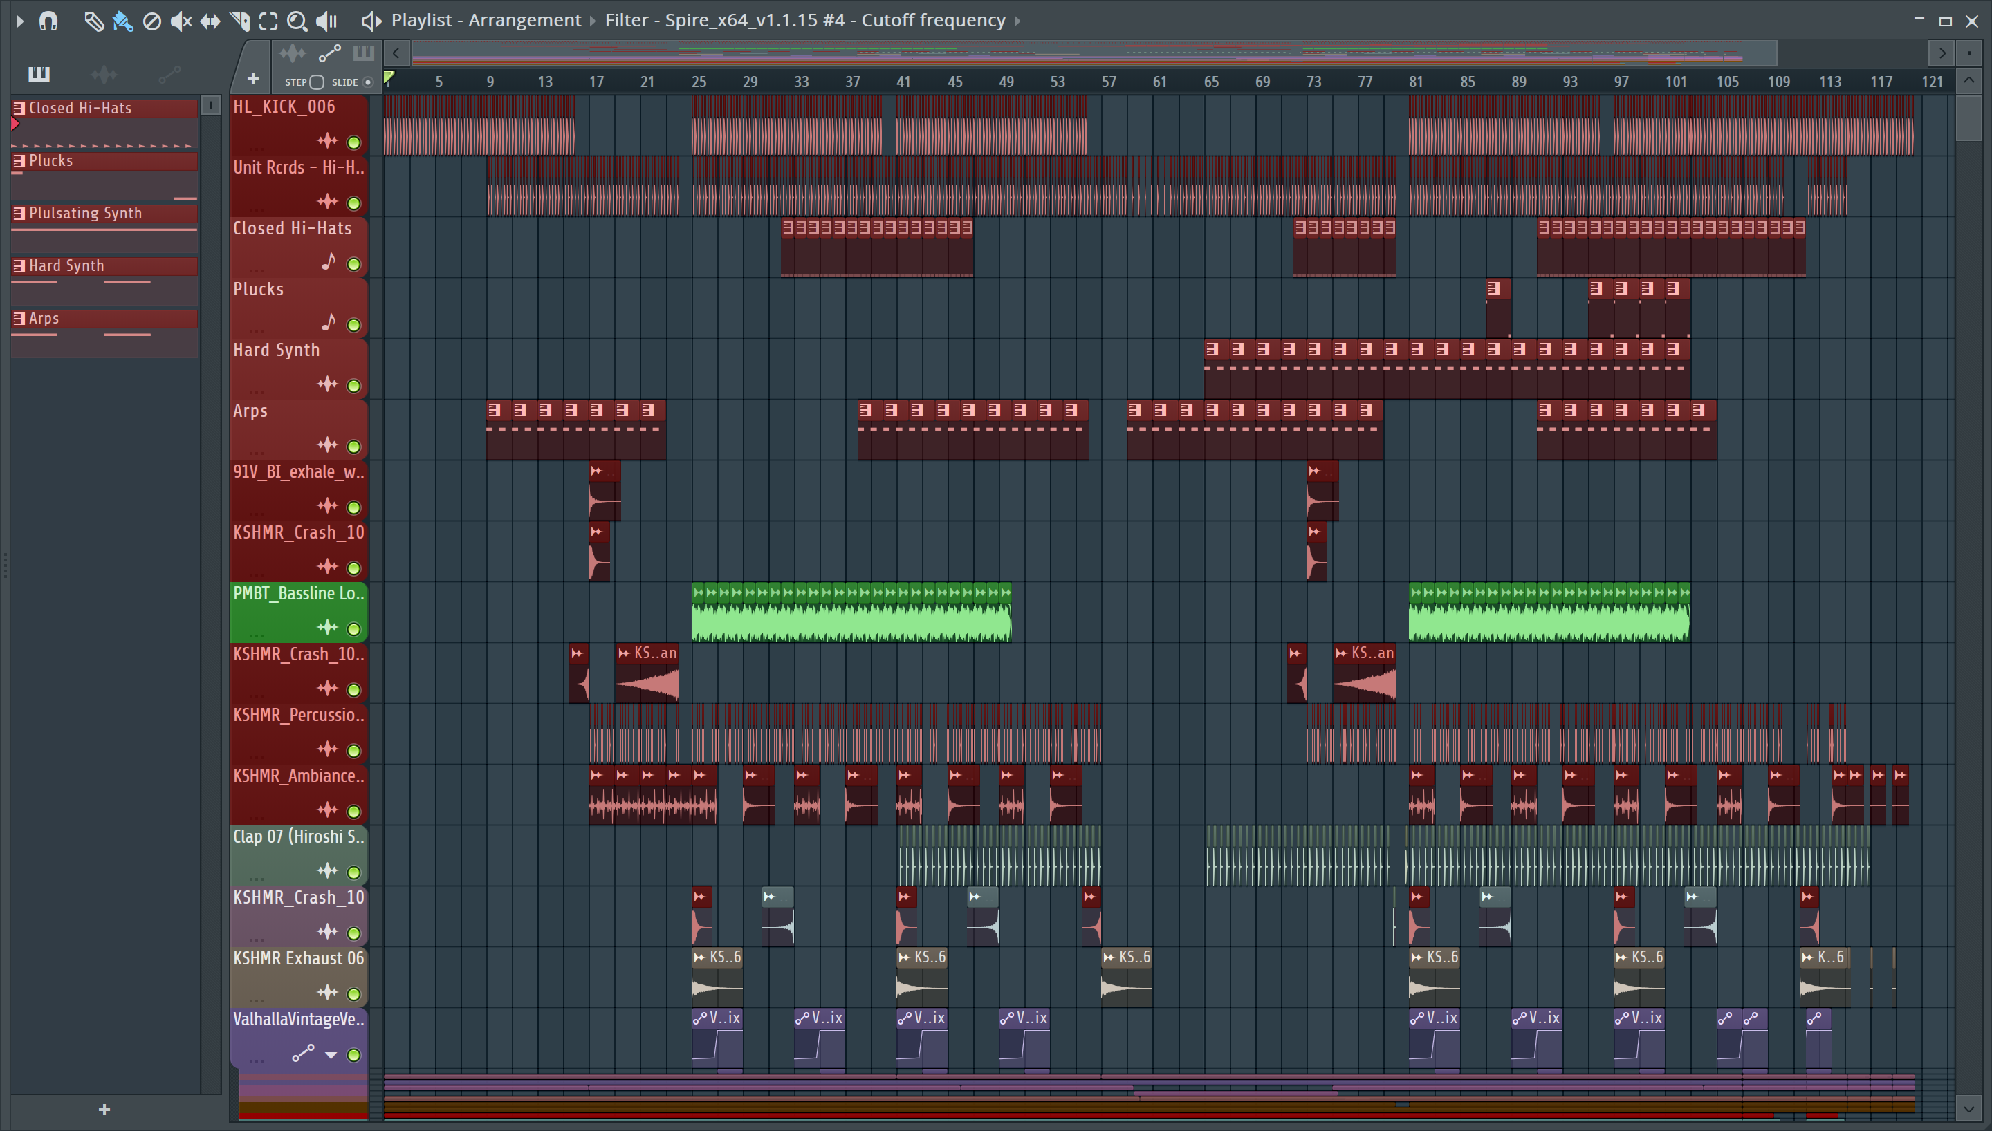
Task: Mute the PMBT_Bassline track
Action: tap(353, 629)
